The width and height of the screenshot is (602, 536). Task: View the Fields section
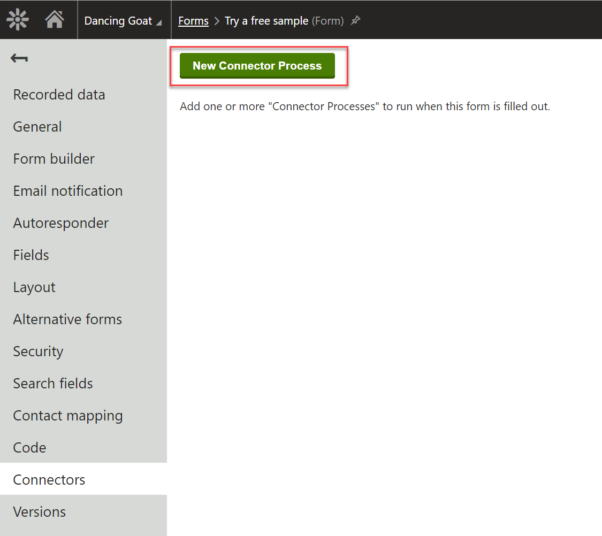pos(31,255)
